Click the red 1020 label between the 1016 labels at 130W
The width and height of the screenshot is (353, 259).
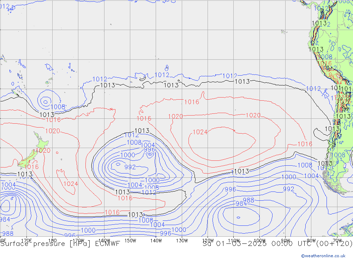tap(175, 117)
